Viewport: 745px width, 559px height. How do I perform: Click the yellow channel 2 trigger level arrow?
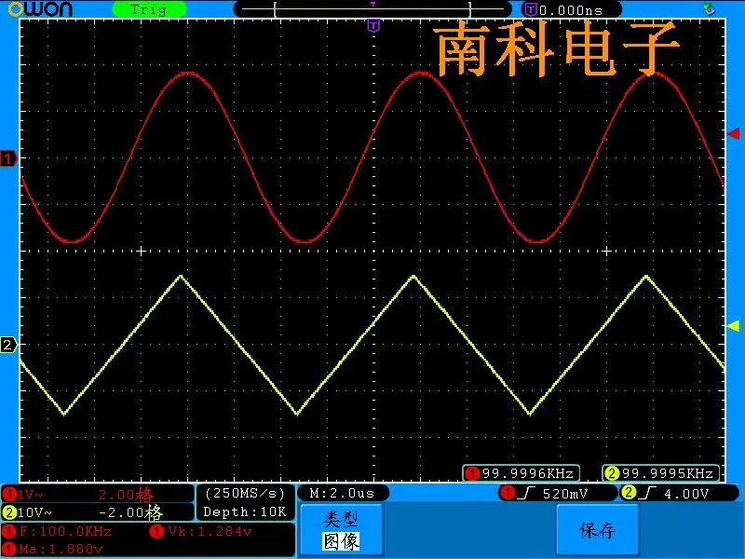point(734,325)
